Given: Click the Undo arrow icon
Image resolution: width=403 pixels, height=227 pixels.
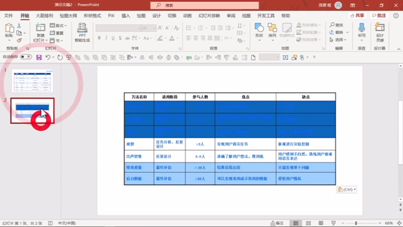Looking at the screenshot, I should point(48,57).
